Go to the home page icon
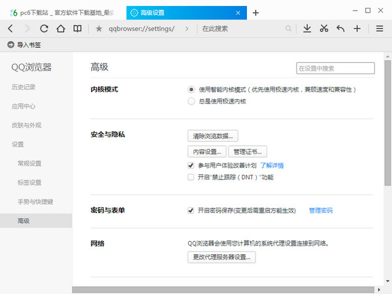 [x=61, y=28]
